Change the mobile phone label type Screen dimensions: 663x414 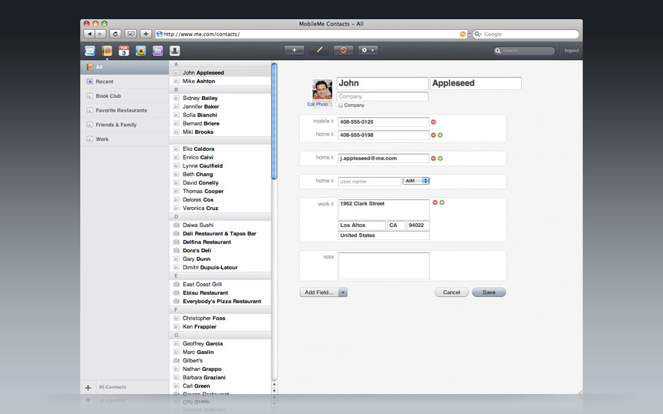[x=323, y=121]
